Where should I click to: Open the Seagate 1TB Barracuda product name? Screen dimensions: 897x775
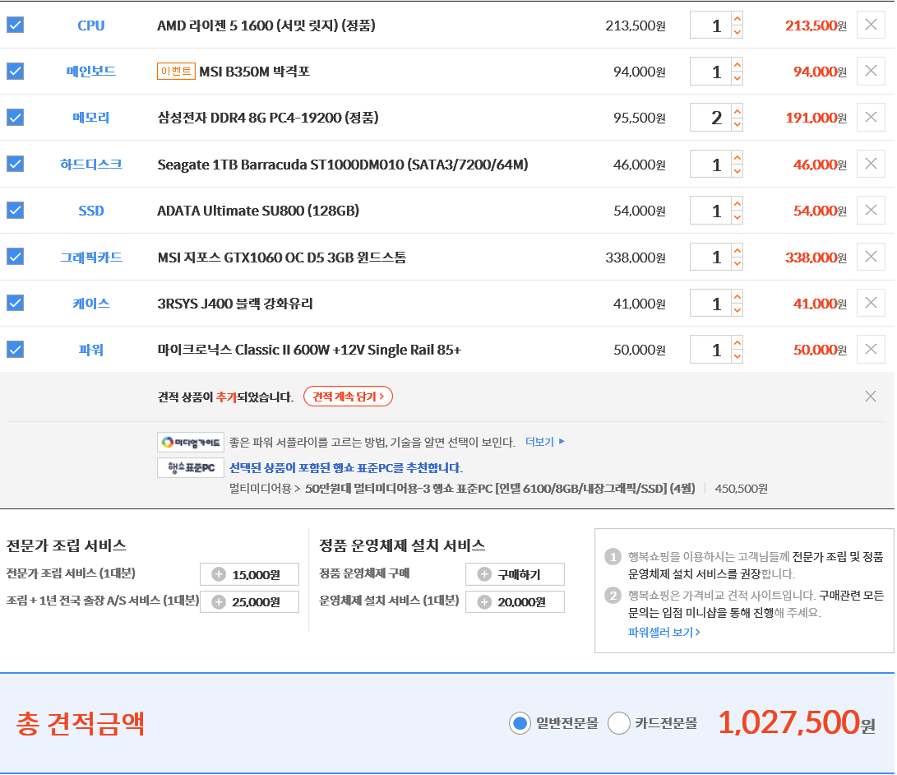pos(343,165)
